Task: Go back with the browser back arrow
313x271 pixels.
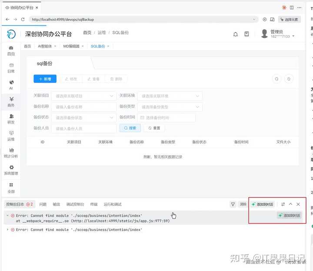Action: pyautogui.click(x=7, y=20)
